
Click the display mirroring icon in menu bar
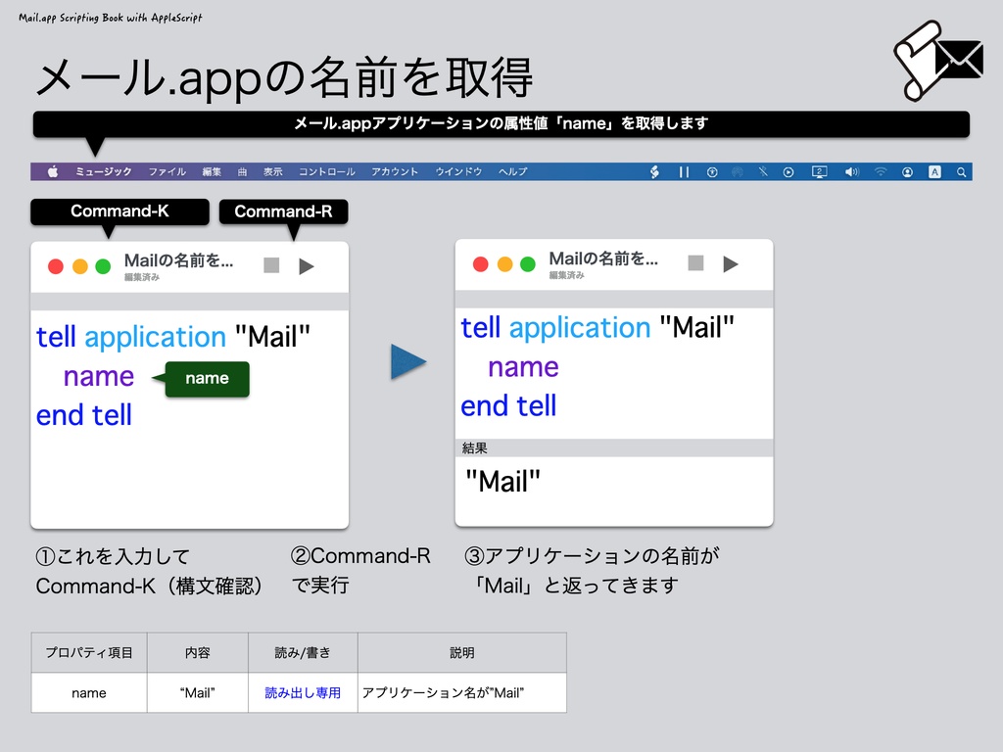(819, 171)
